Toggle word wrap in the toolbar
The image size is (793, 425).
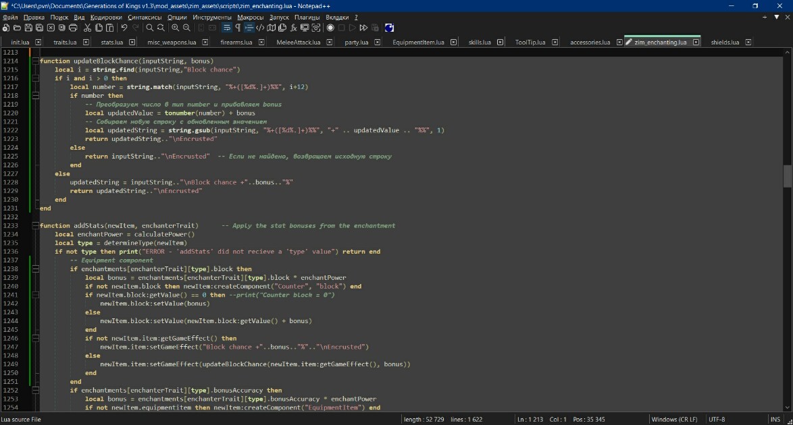click(226, 28)
